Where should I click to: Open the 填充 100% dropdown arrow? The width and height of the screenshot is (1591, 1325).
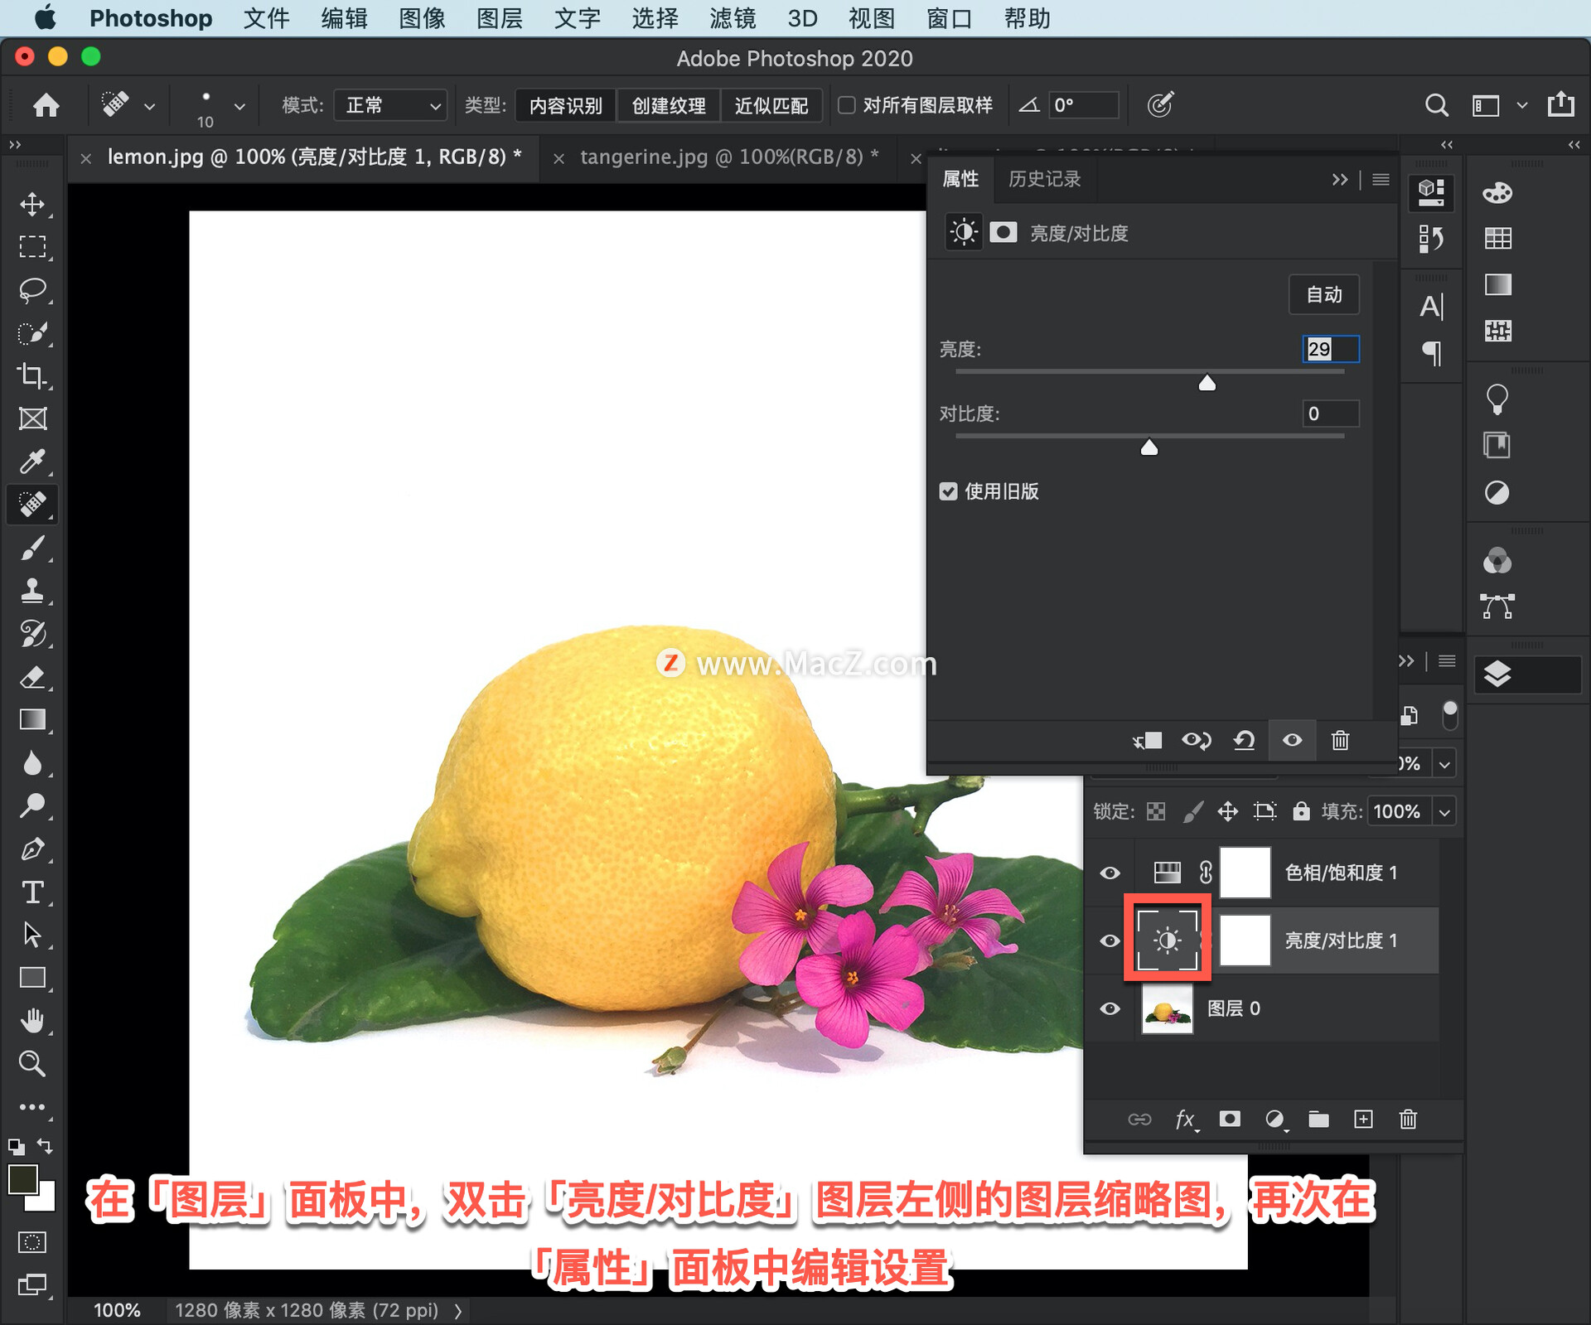coord(1444,812)
